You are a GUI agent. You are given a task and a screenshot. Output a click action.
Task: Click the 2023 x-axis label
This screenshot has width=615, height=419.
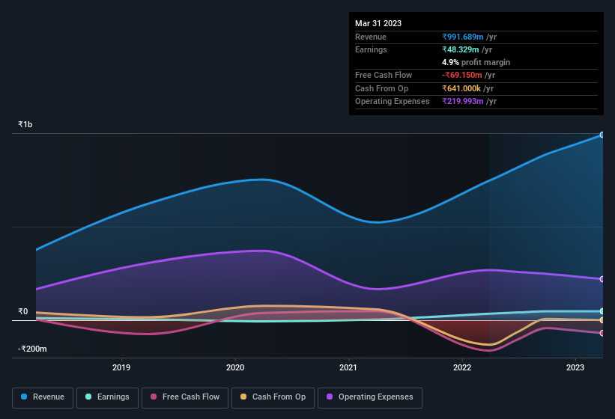(575, 367)
